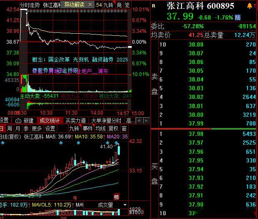
Task: Click stock name 张江高科 600895 header
Action: click(x=201, y=6)
